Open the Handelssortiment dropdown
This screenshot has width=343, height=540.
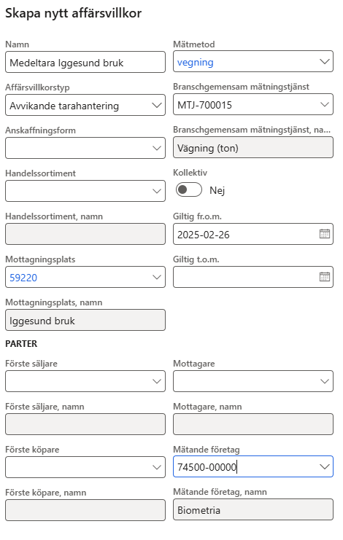[156, 191]
